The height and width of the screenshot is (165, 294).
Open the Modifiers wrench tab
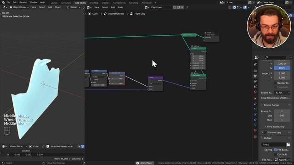(x=255, y=104)
